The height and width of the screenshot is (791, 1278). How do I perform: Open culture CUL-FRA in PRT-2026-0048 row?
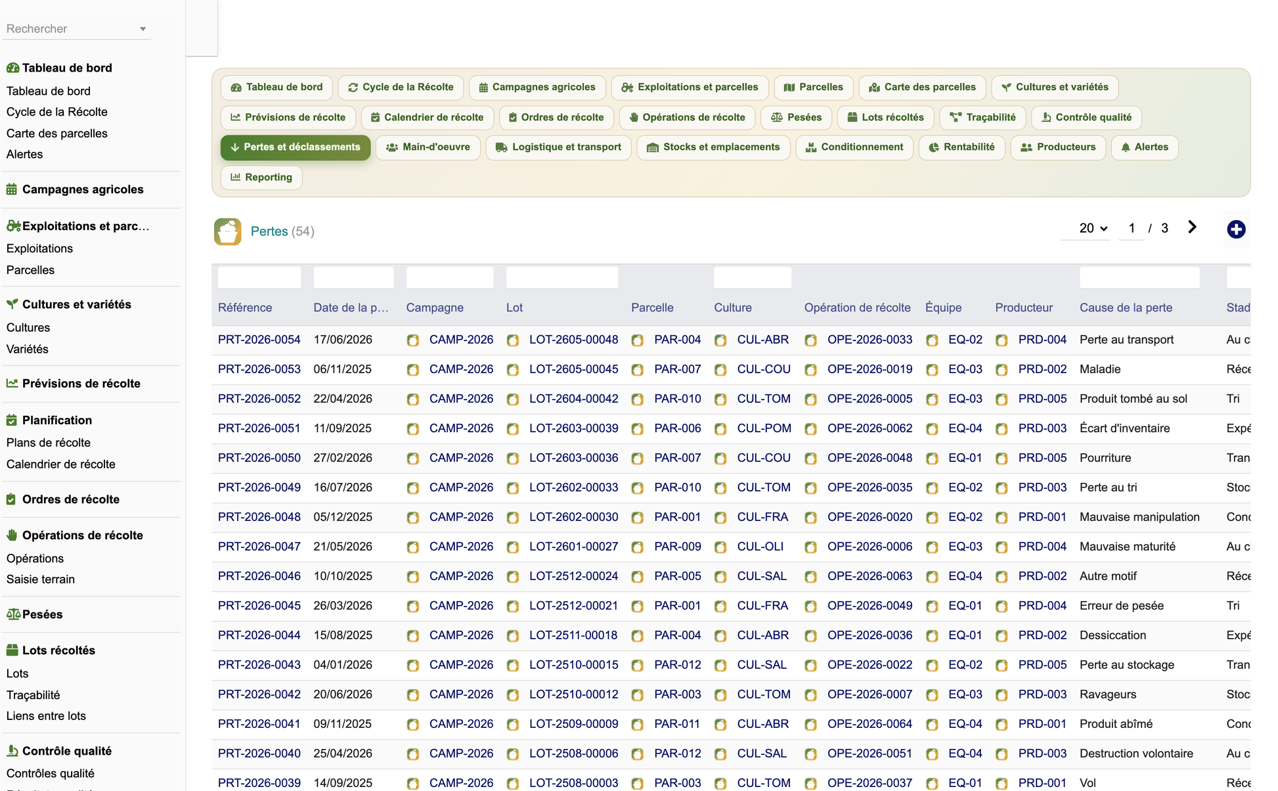[x=762, y=517]
